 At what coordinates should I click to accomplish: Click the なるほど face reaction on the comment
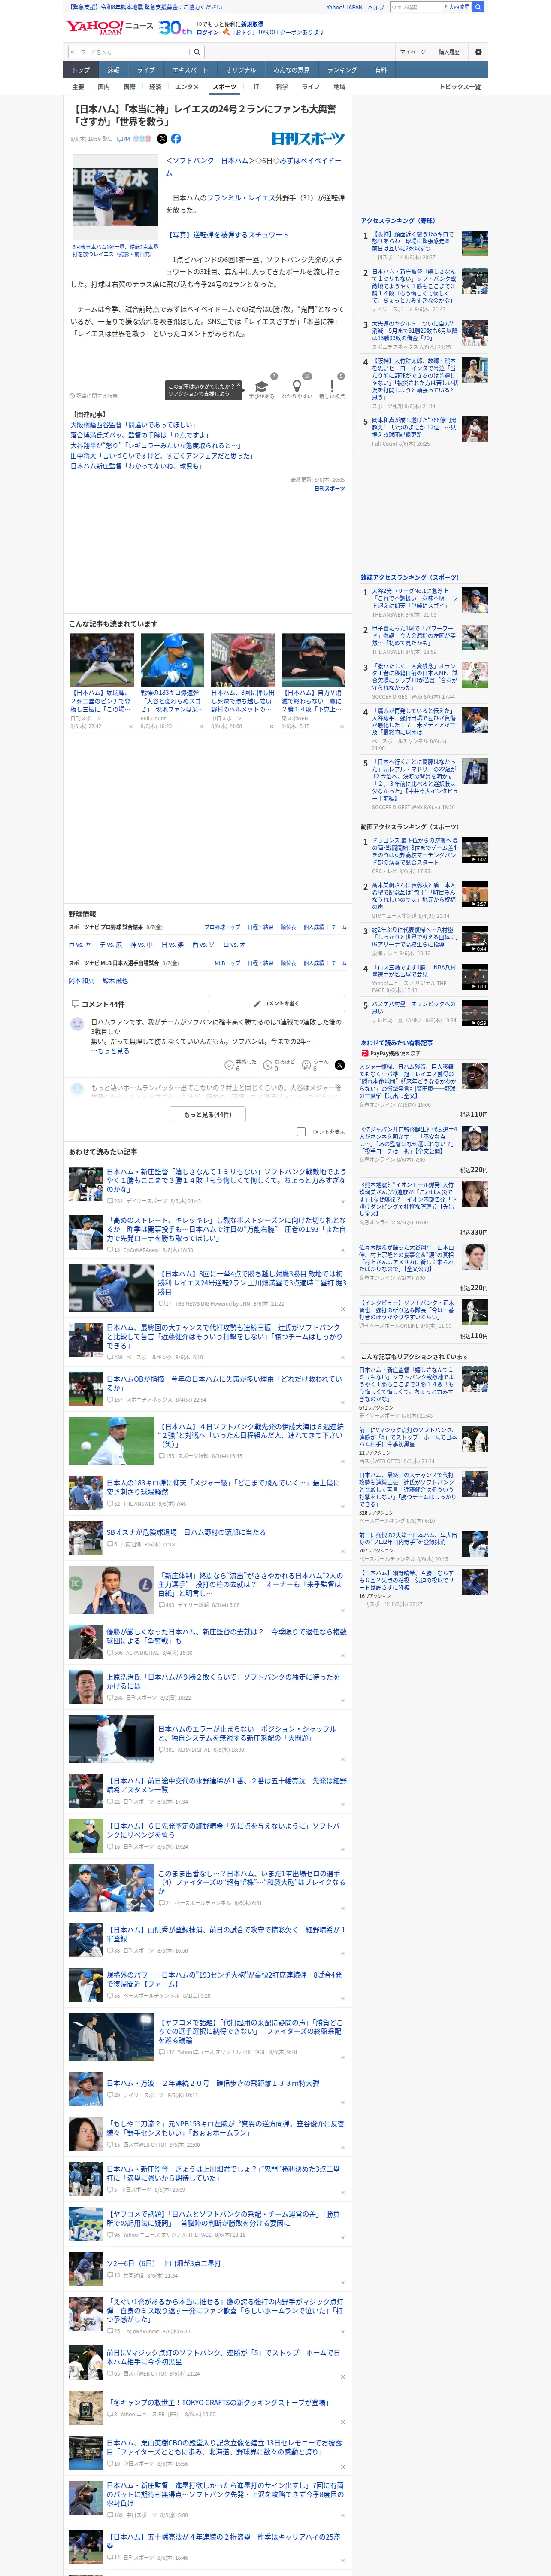click(x=279, y=1065)
